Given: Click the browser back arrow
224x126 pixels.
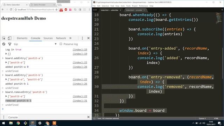Looking at the screenshot, I should 3,9.
